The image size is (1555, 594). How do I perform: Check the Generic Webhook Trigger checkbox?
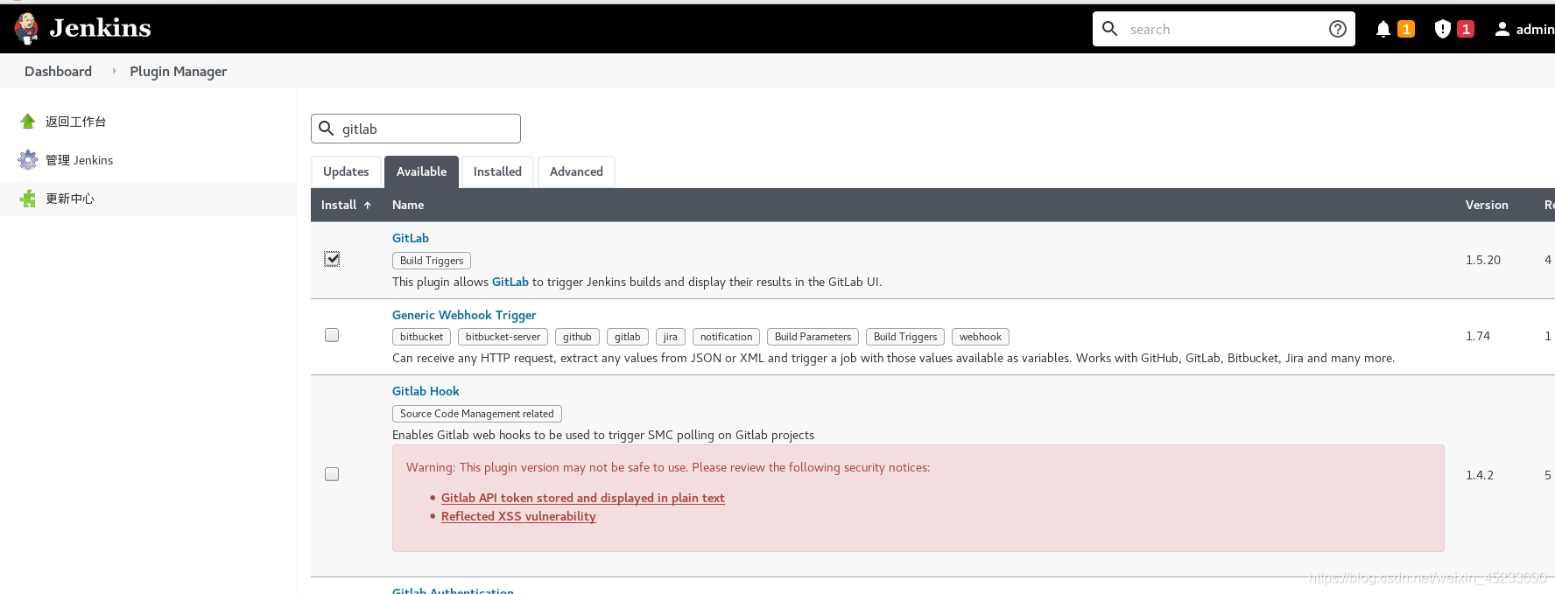coord(332,335)
